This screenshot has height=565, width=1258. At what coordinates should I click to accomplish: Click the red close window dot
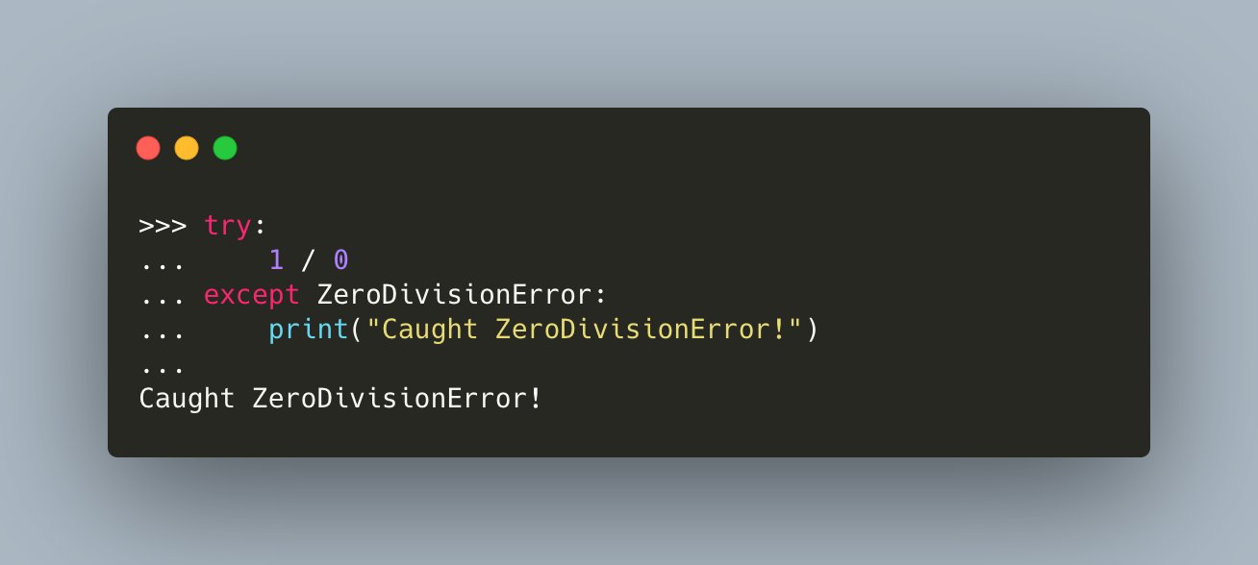coord(148,148)
